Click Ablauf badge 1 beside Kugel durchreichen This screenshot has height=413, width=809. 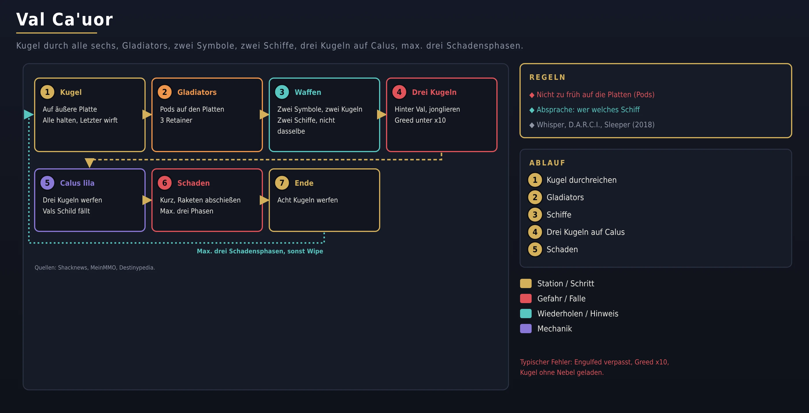[535, 180]
